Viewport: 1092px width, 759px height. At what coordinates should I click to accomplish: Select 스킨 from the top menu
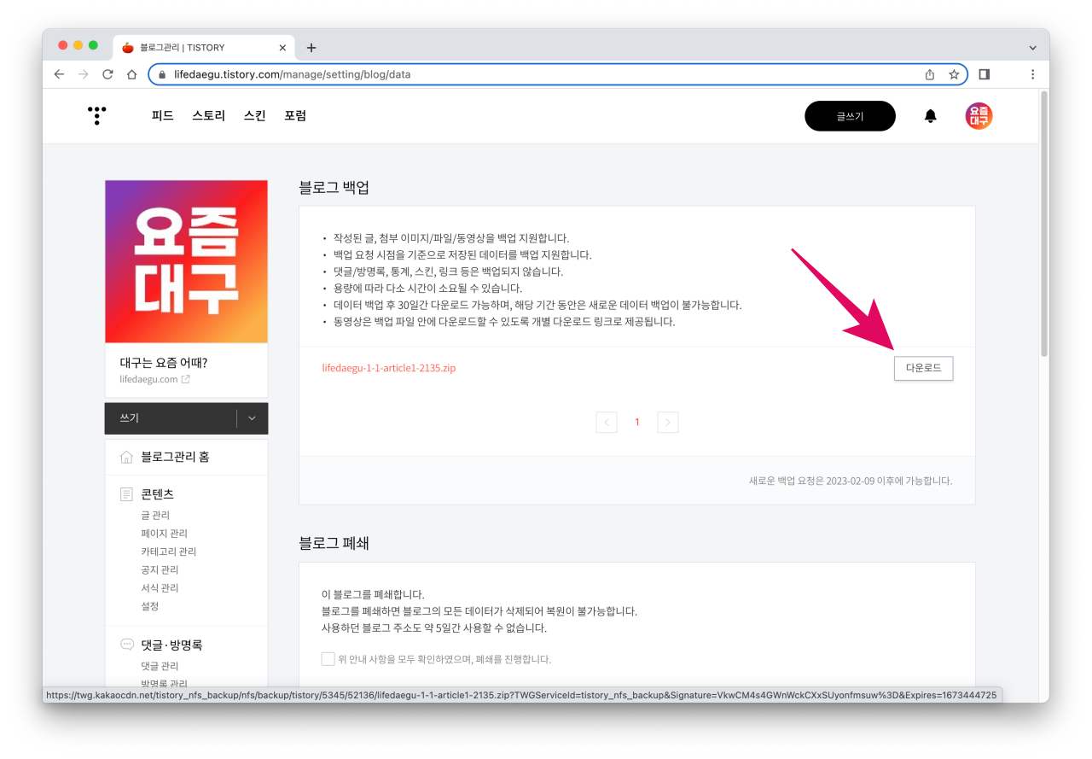point(253,115)
